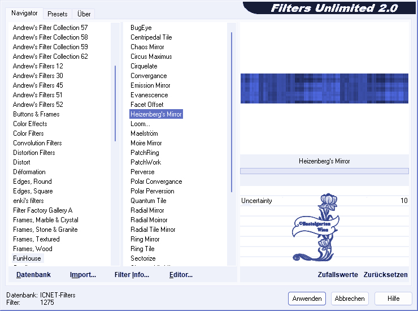Select Frames, Textured category
418x311 pixels.
pyautogui.click(x=36, y=239)
